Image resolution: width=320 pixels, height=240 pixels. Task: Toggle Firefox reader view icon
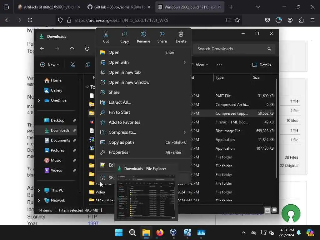pyautogui.click(x=228, y=20)
